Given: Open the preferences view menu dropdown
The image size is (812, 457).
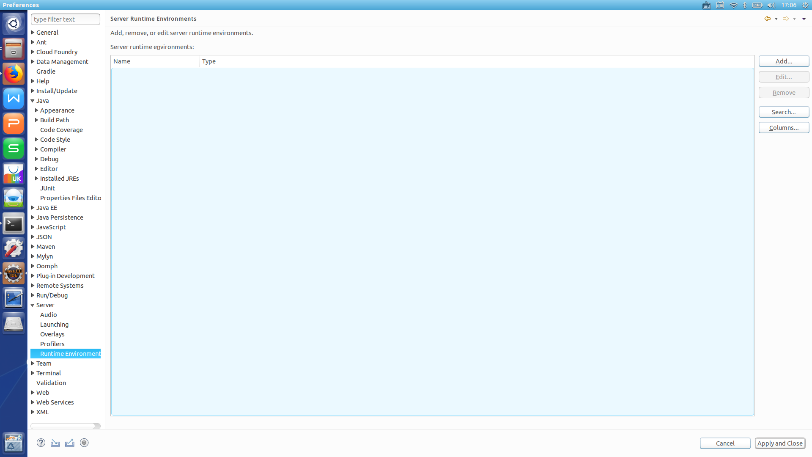Looking at the screenshot, I should (x=804, y=19).
